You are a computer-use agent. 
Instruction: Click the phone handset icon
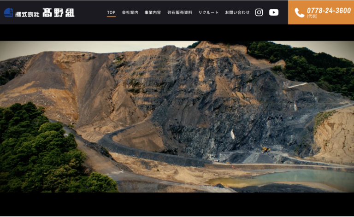(x=299, y=13)
